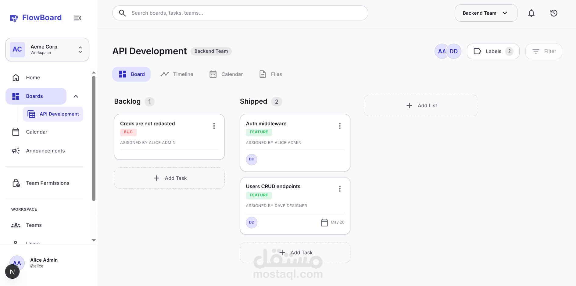
Task: Open options menu for Creds are not redacted
Action: click(214, 126)
